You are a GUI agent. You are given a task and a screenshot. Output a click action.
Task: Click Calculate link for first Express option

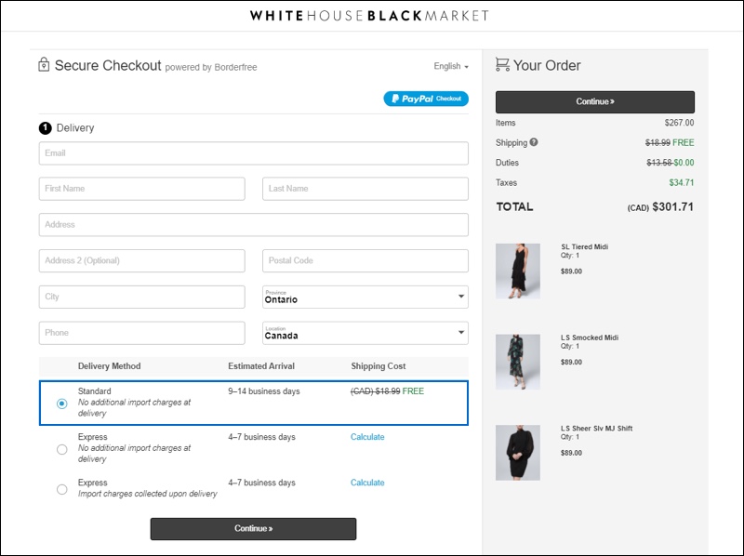[367, 437]
